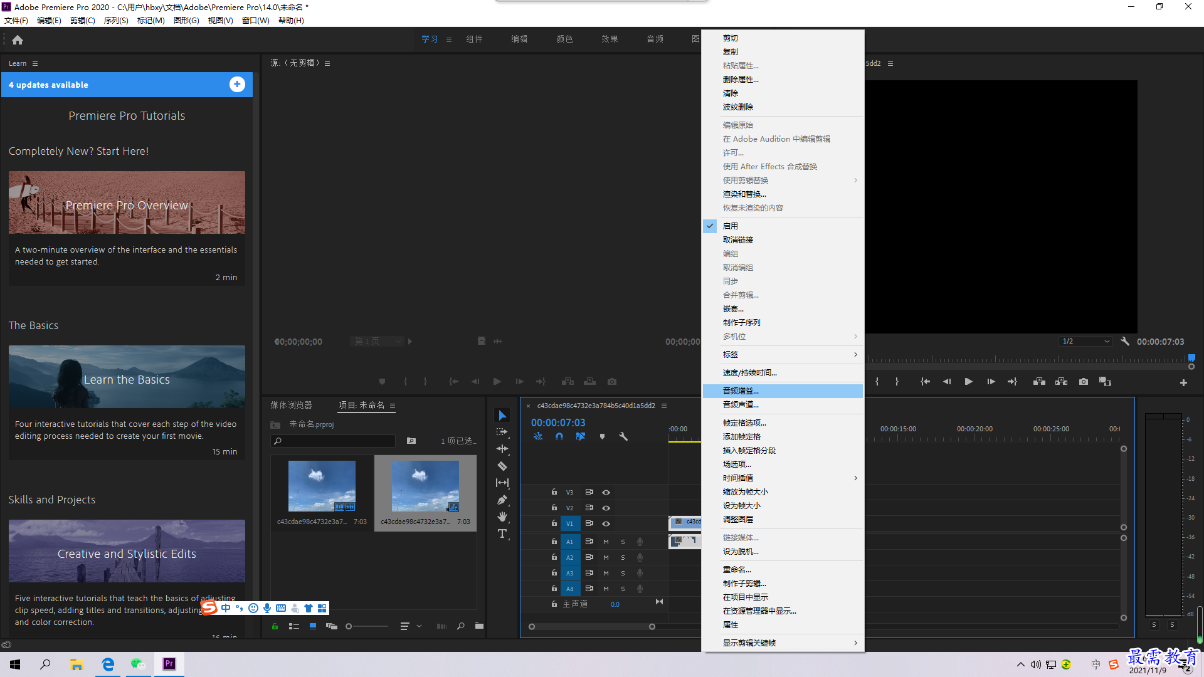Open the 序列(S) menu
This screenshot has height=677, width=1204.
click(116, 21)
